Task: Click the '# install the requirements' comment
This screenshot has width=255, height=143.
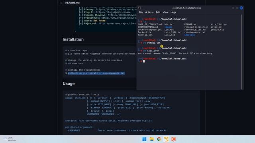Action: tap(83, 70)
